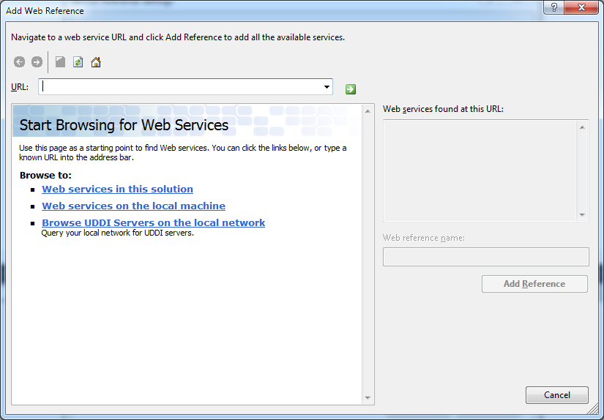604x420 pixels.
Task: Open the Help question mark button
Action: tap(553, 7)
